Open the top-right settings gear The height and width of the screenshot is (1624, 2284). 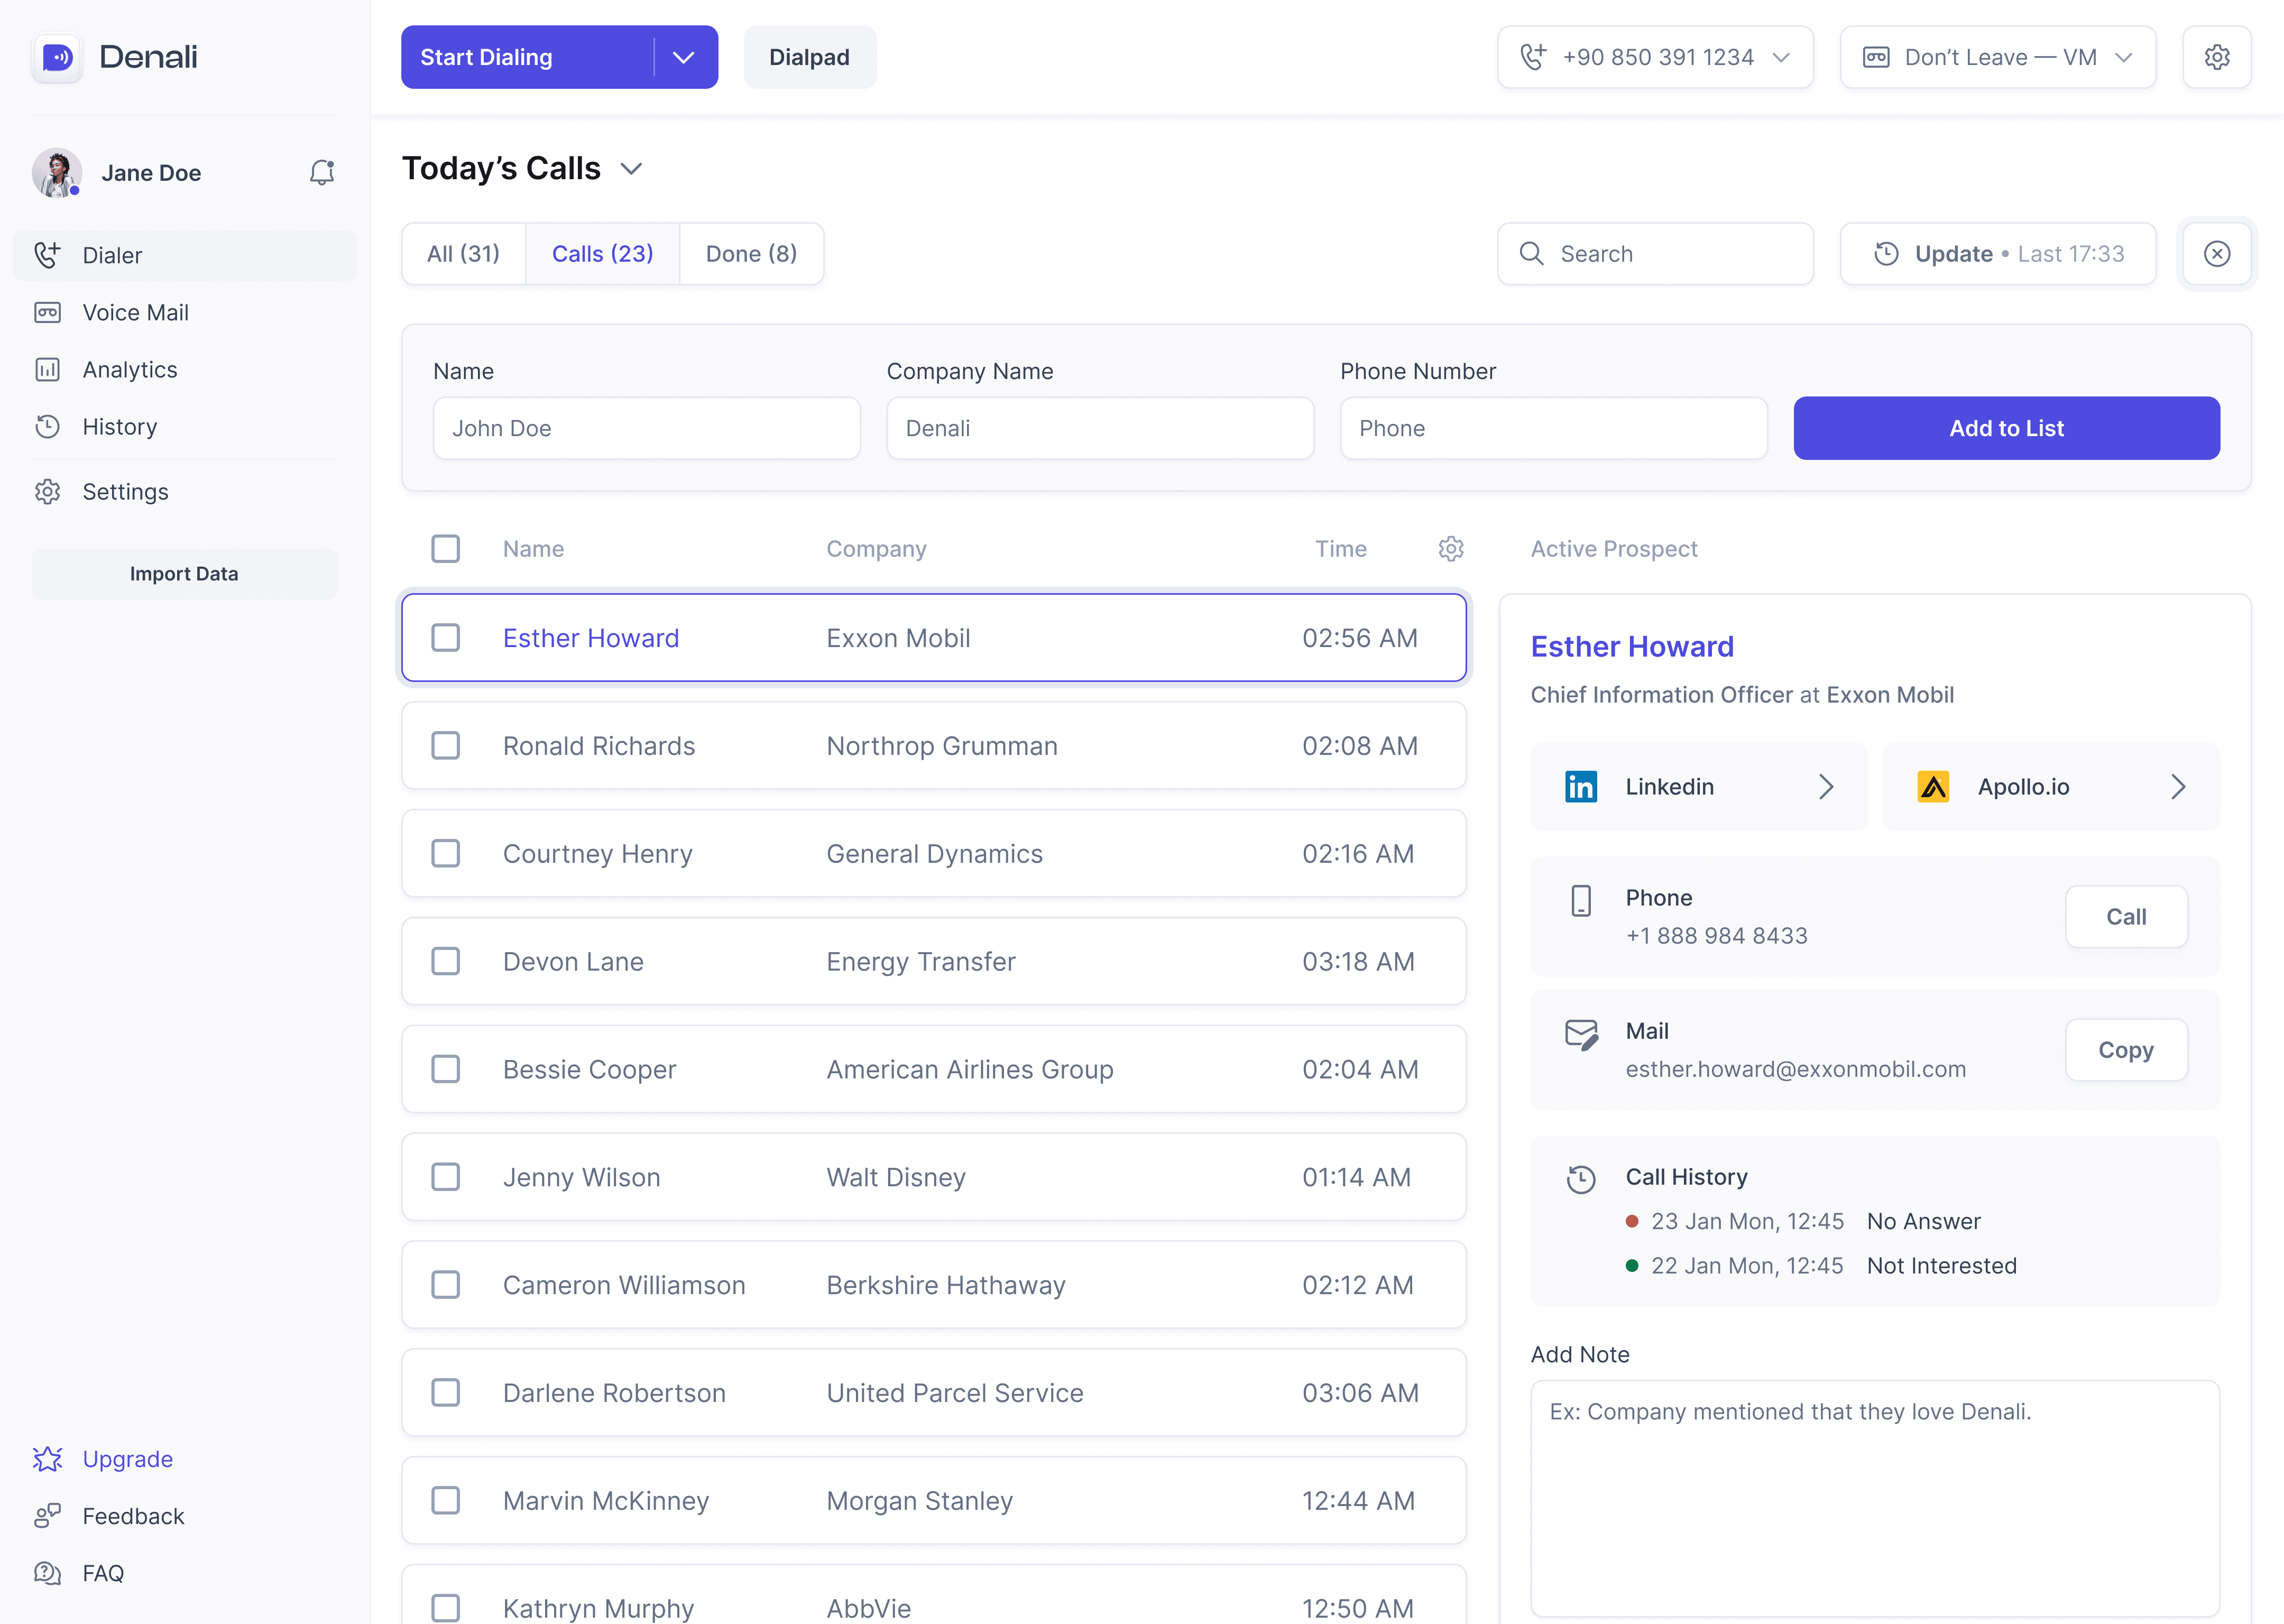2216,57
